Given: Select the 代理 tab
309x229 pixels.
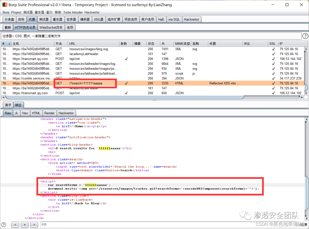Looking at the screenshot, I should (32, 19).
